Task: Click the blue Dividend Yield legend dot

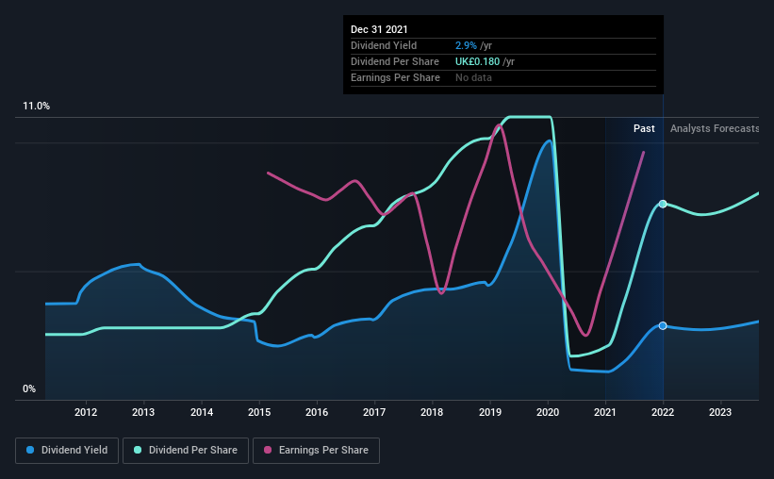Action: pos(30,450)
